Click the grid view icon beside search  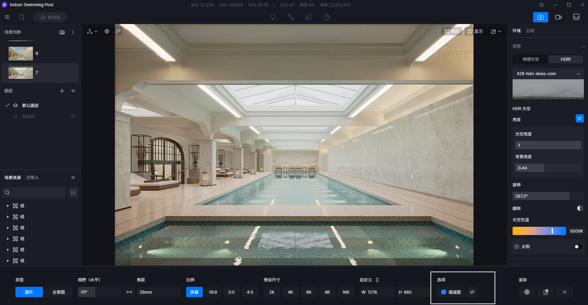[73, 192]
